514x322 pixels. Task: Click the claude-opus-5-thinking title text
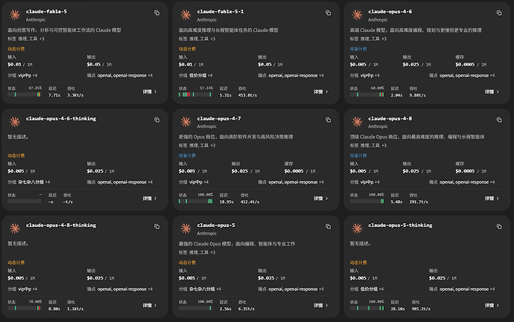click(x=400, y=225)
